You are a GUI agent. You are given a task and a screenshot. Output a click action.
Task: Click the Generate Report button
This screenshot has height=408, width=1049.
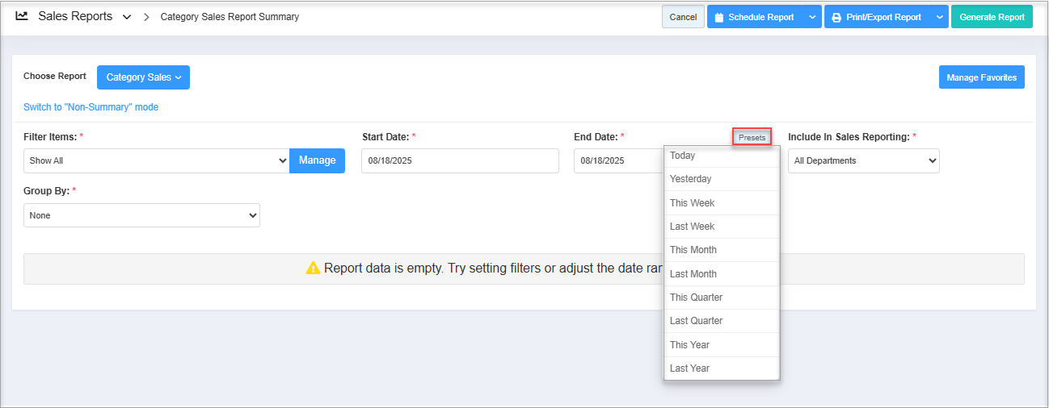992,17
